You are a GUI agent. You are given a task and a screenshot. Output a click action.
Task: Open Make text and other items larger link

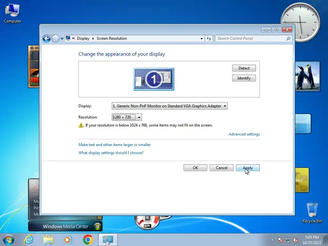coord(114,145)
